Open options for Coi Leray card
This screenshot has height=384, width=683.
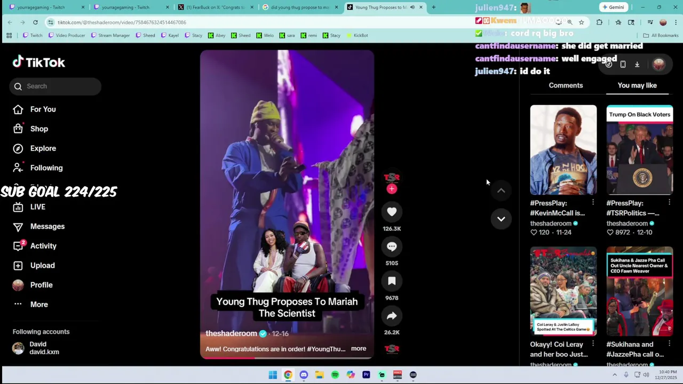(593, 344)
